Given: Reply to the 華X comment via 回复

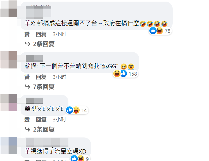Looking at the screenshot, I should pyautogui.click(x=41, y=34).
